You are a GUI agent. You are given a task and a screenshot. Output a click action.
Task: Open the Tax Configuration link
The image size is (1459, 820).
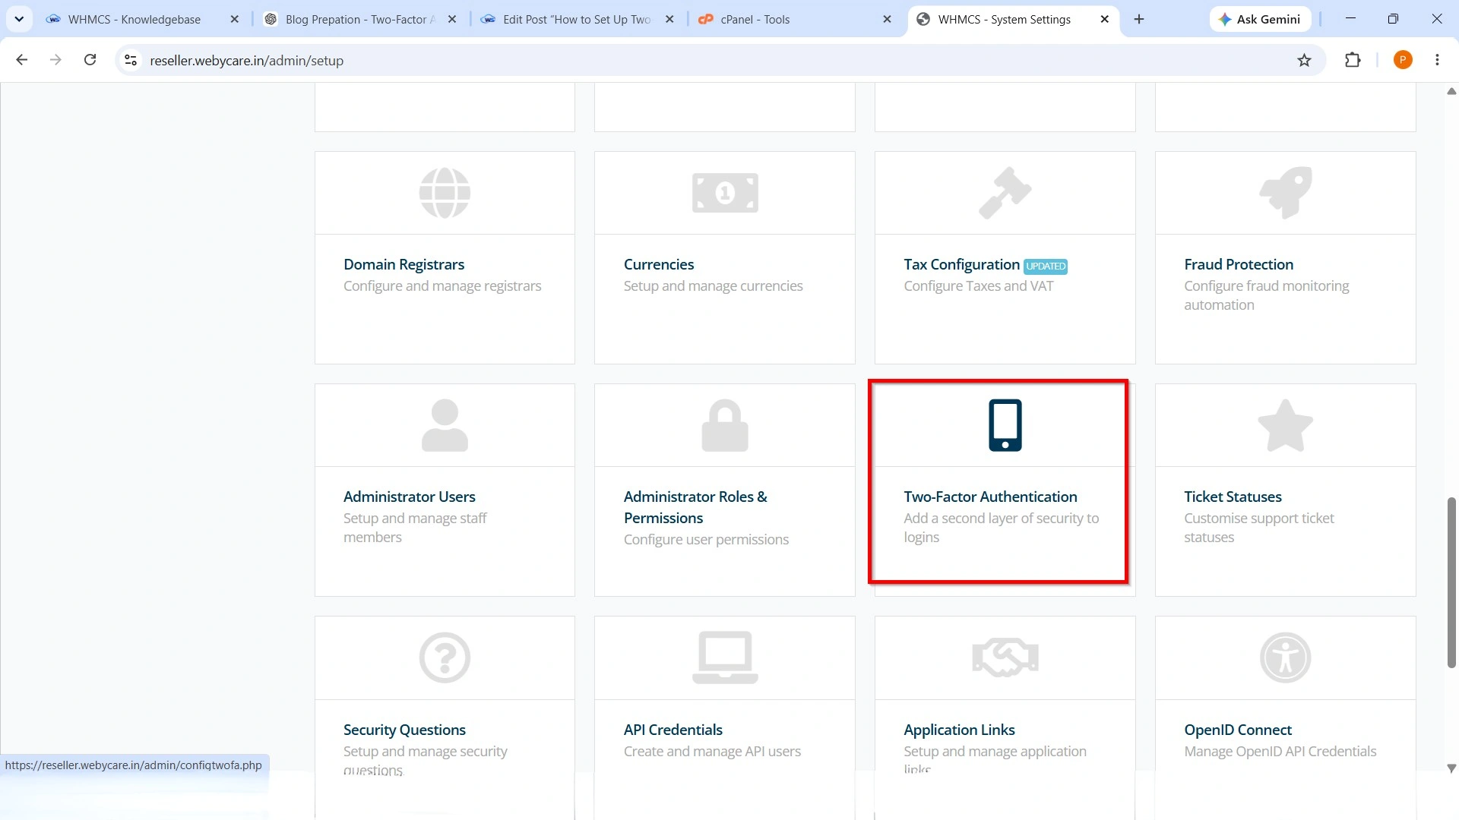961,264
